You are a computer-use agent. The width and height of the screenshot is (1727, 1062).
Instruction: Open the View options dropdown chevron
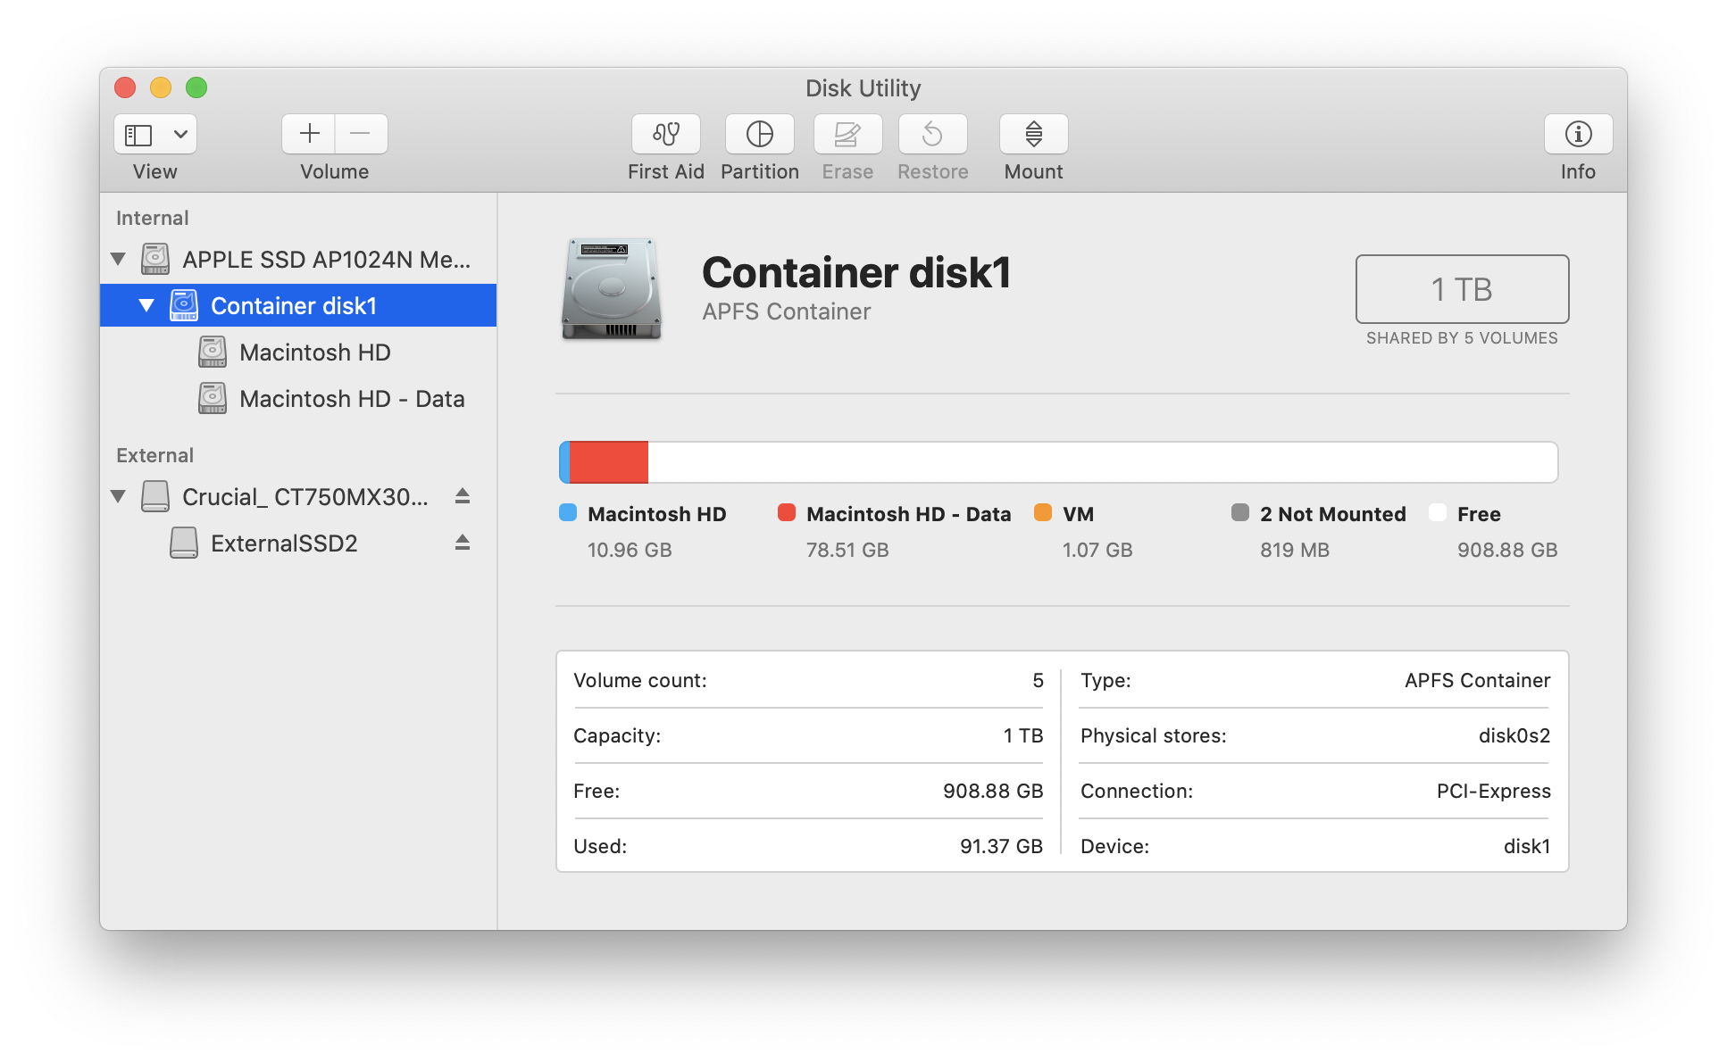click(x=180, y=134)
